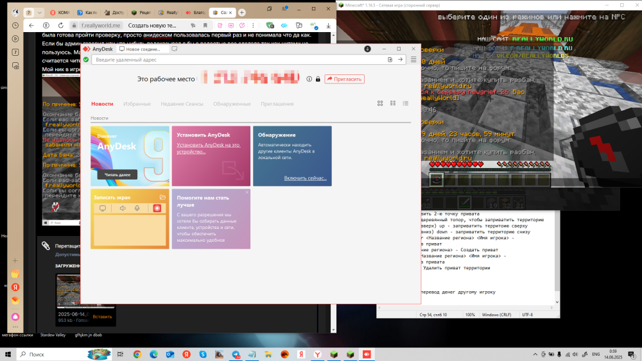
Task: Click uploaded screenshot thumbnail in forum attachments
Action: pos(69,291)
